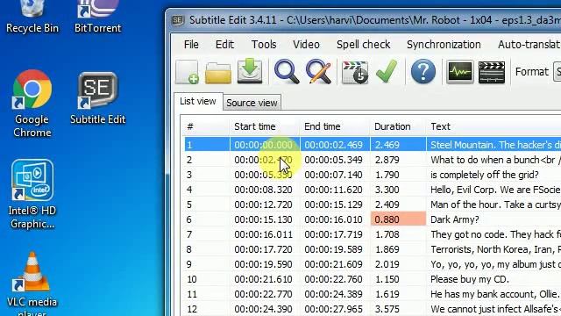Click the End time column header
Image resolution: width=561 pixels, height=316 pixels.
tap(334, 126)
